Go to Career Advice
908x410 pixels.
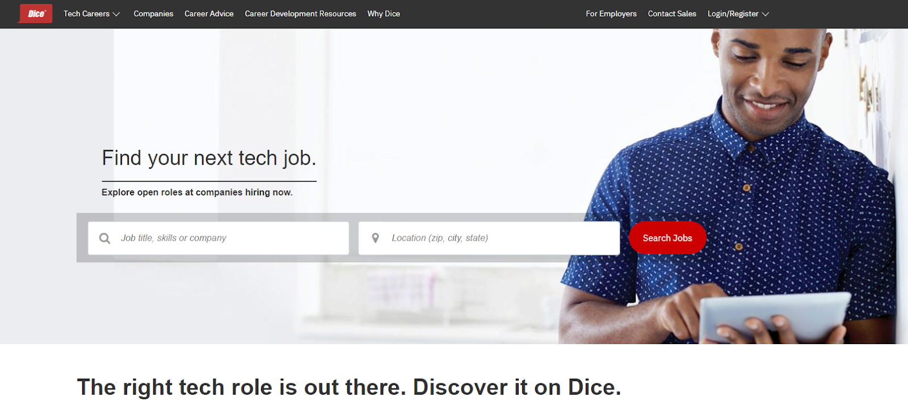pyautogui.click(x=209, y=14)
